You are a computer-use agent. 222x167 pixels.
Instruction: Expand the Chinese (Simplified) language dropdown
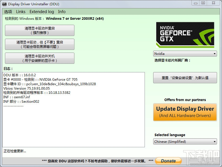(185, 141)
